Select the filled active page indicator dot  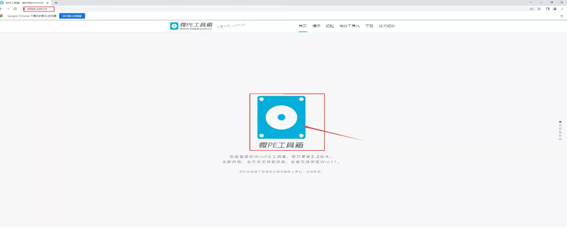560,121
